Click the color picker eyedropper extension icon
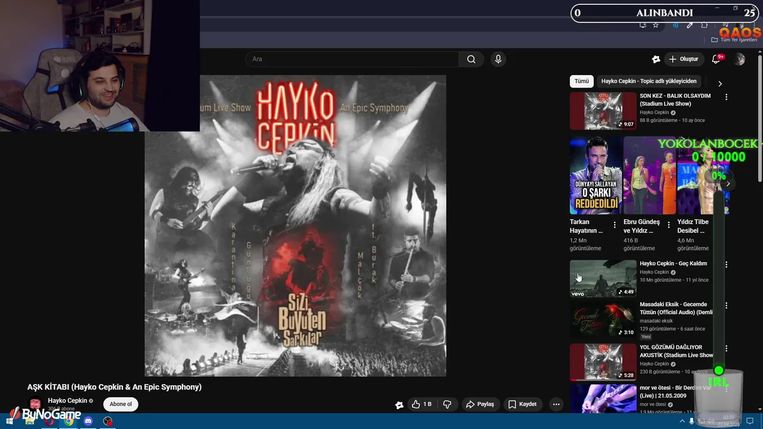The width and height of the screenshot is (763, 429). click(690, 25)
